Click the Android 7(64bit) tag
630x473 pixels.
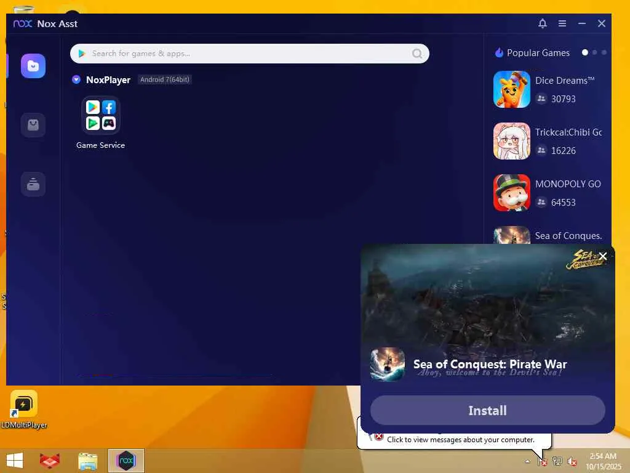[164, 79]
